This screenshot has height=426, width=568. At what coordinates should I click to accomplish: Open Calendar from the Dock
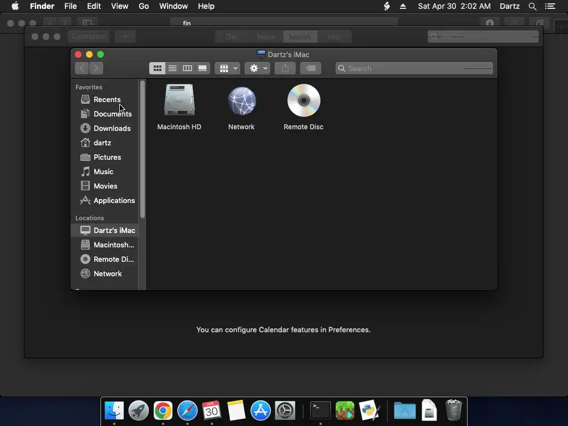211,410
